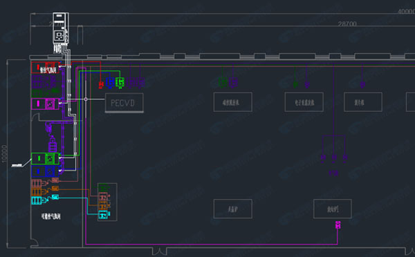
Task: Click the magenta gas cabinet block
Action: [45, 104]
